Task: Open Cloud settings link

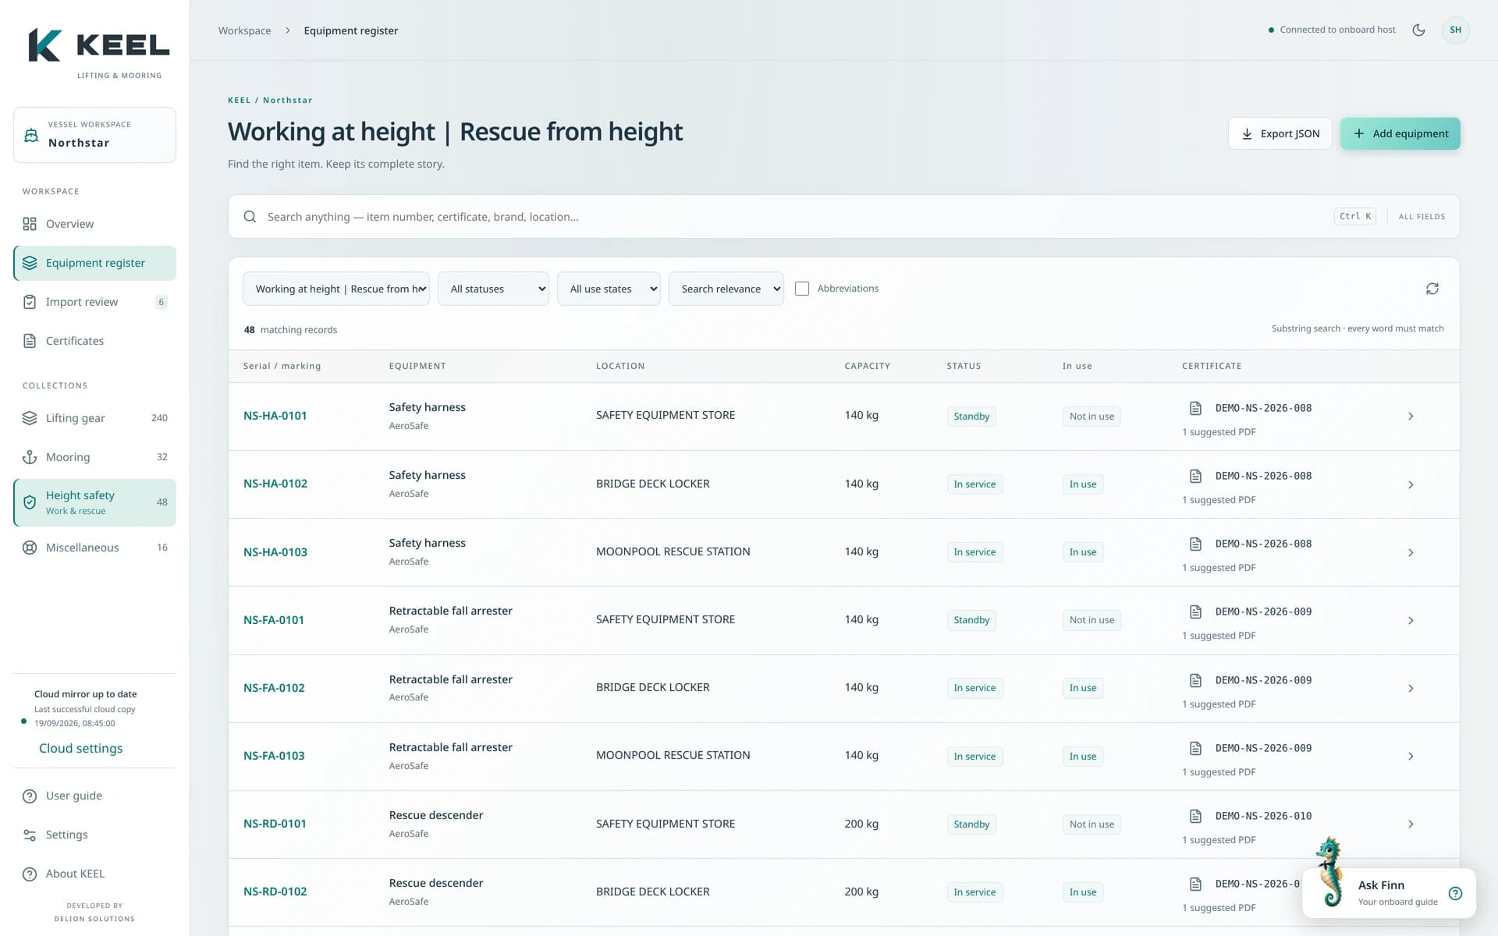Action: [81, 748]
